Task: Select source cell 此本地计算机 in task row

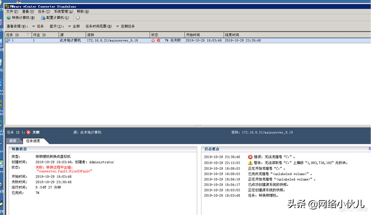Action: 70,41
